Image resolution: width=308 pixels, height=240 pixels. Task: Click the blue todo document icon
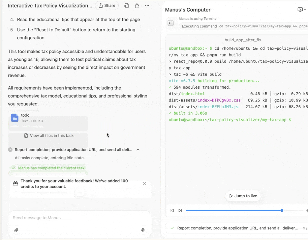(x=15, y=118)
